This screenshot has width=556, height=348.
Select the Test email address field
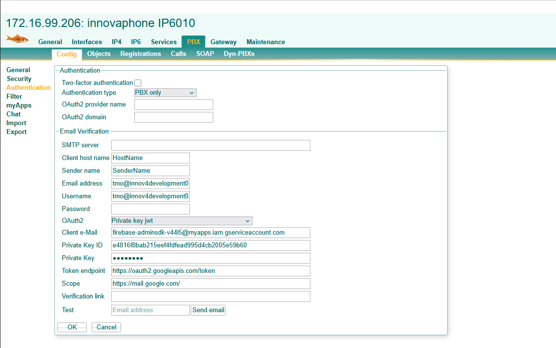pyautogui.click(x=150, y=310)
